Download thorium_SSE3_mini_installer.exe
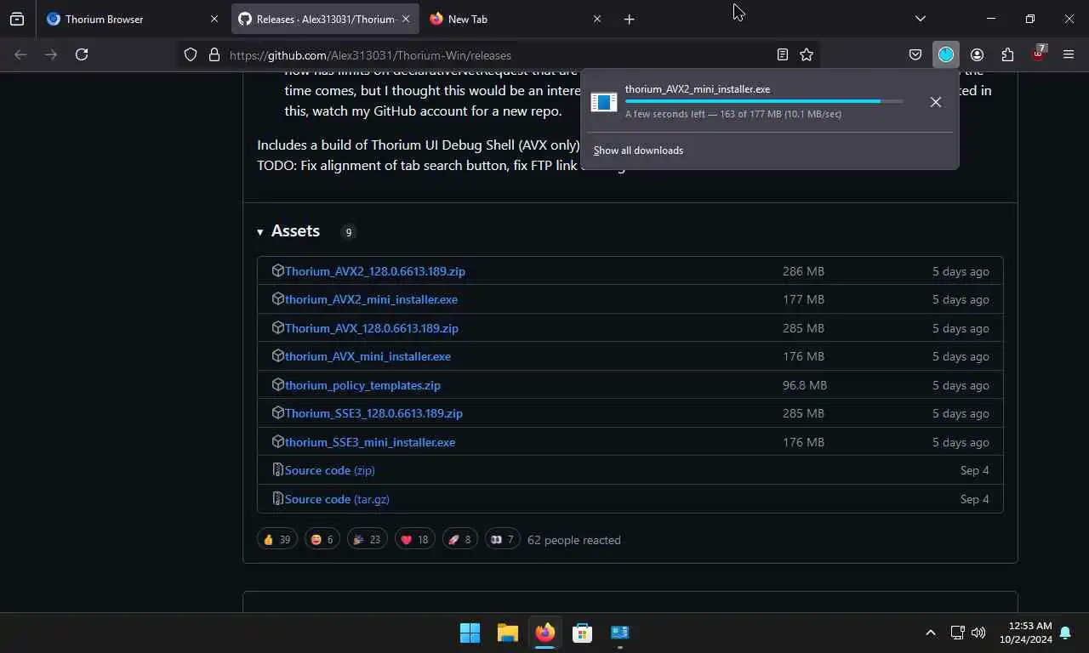 (x=370, y=442)
